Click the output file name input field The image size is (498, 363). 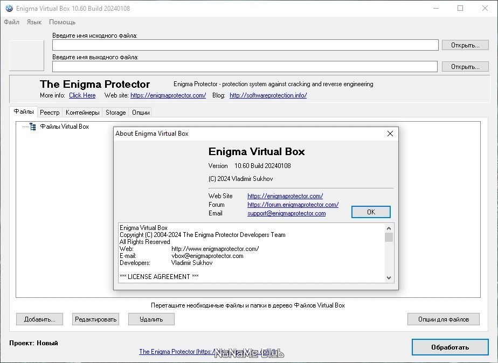click(245, 67)
